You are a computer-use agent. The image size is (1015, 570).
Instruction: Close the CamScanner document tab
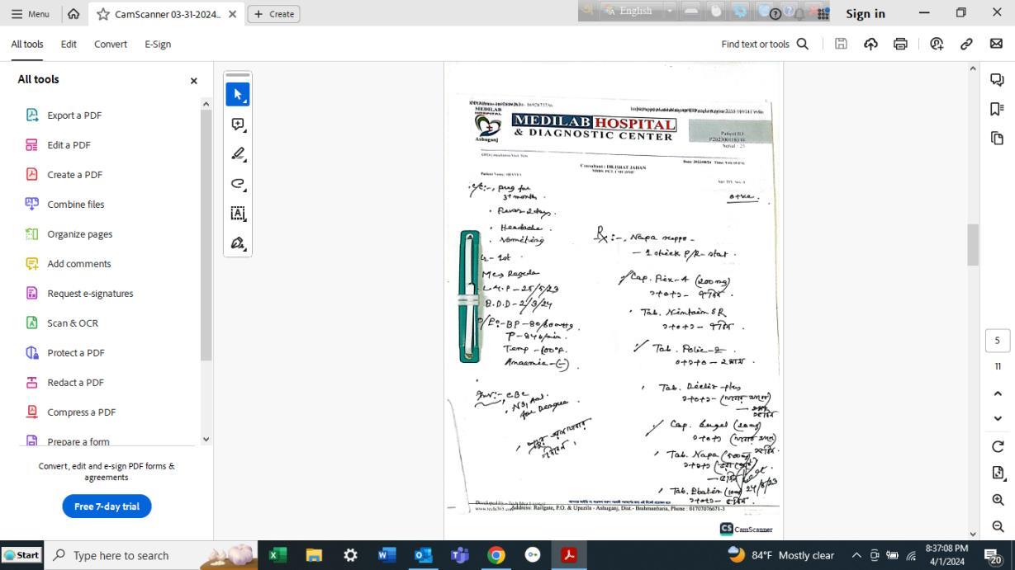[x=232, y=14]
